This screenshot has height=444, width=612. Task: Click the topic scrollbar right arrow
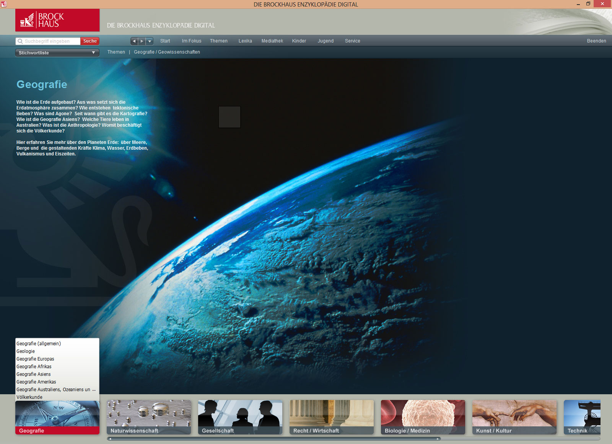coord(438,439)
